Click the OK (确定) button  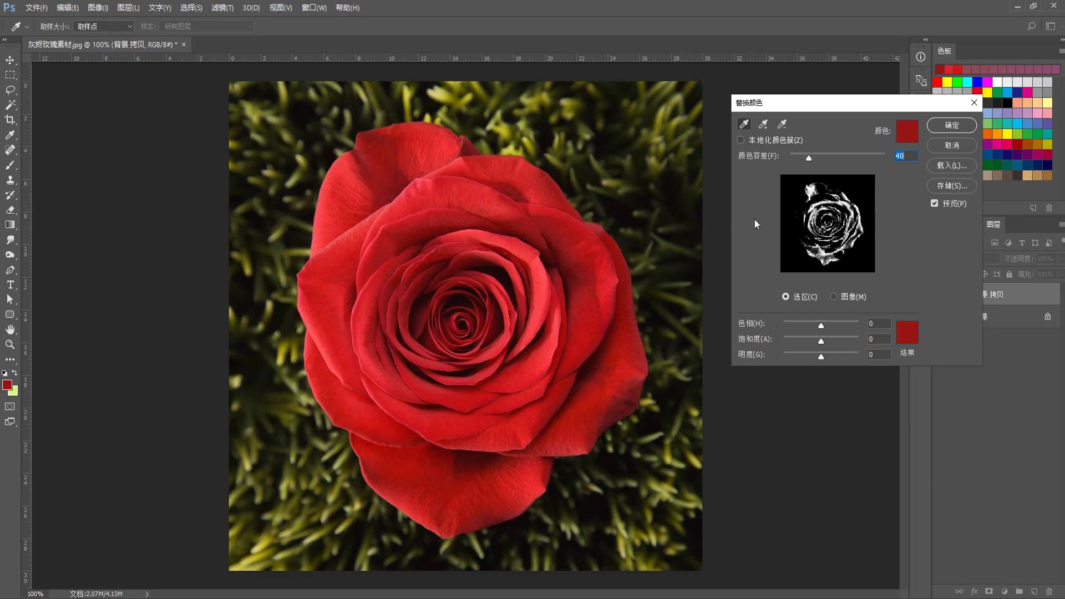tap(952, 125)
